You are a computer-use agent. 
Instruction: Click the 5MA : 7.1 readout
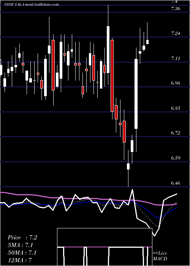click(x=20, y=245)
